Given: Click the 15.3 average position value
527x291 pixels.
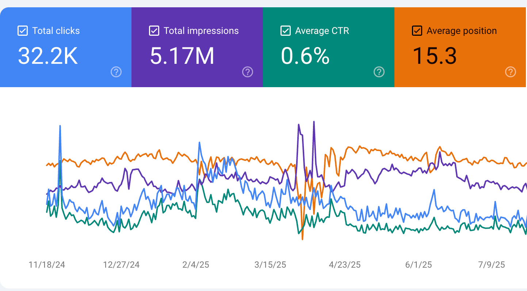Looking at the screenshot, I should coord(435,56).
